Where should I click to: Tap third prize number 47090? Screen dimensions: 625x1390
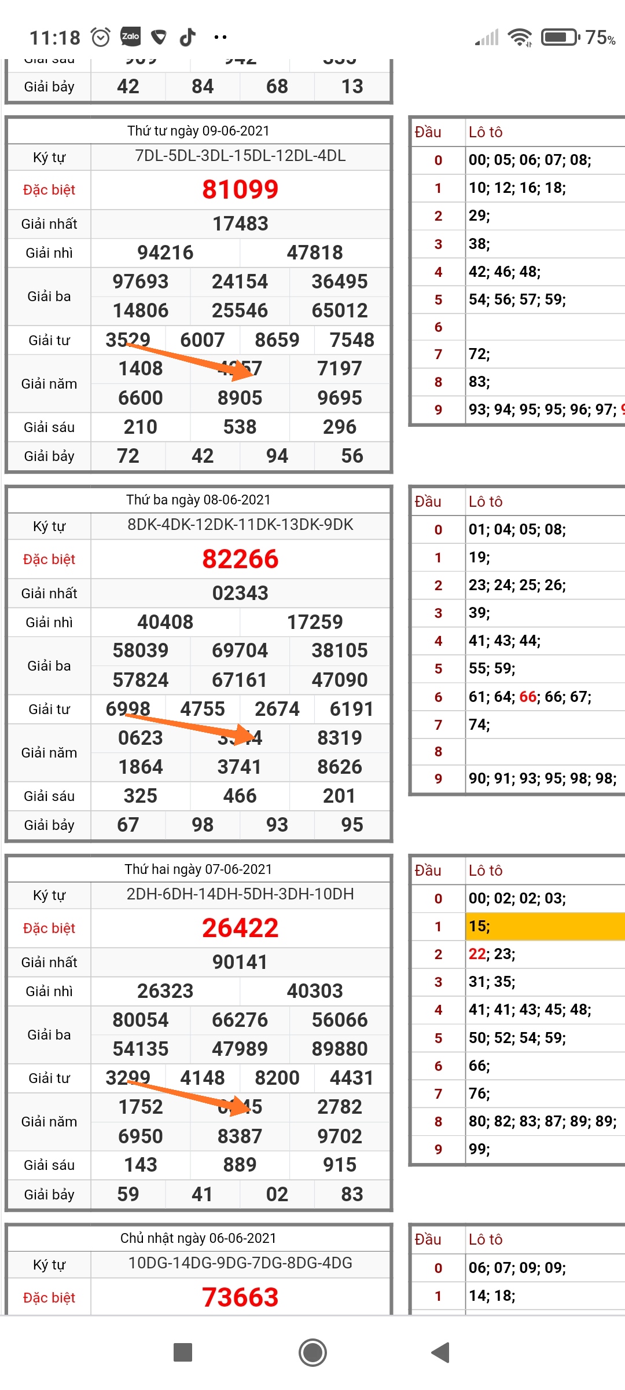[x=340, y=680]
